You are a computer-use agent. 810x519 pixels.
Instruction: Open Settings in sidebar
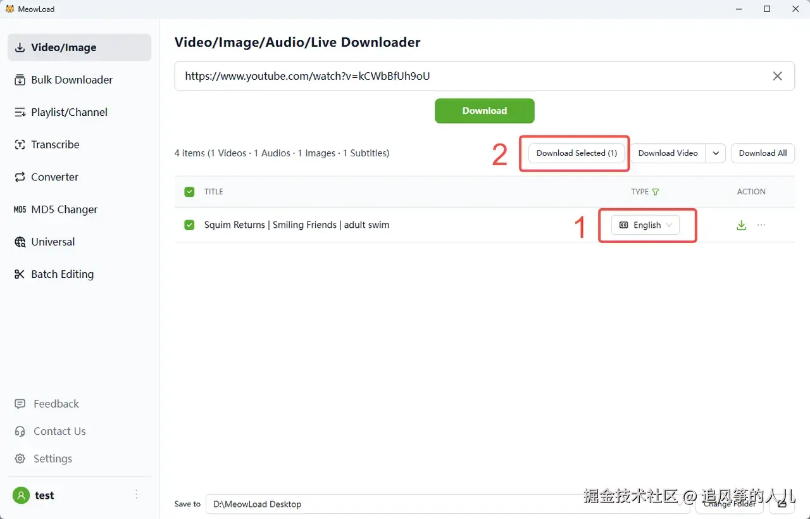coord(79,458)
